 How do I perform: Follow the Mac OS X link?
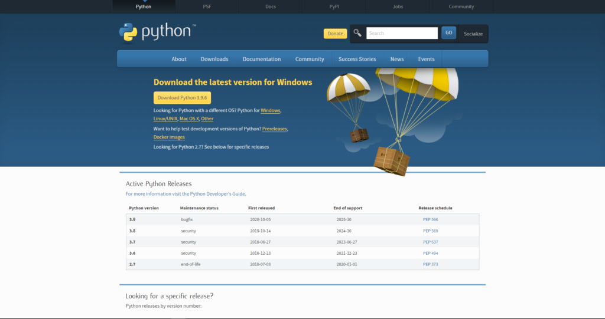189,119
